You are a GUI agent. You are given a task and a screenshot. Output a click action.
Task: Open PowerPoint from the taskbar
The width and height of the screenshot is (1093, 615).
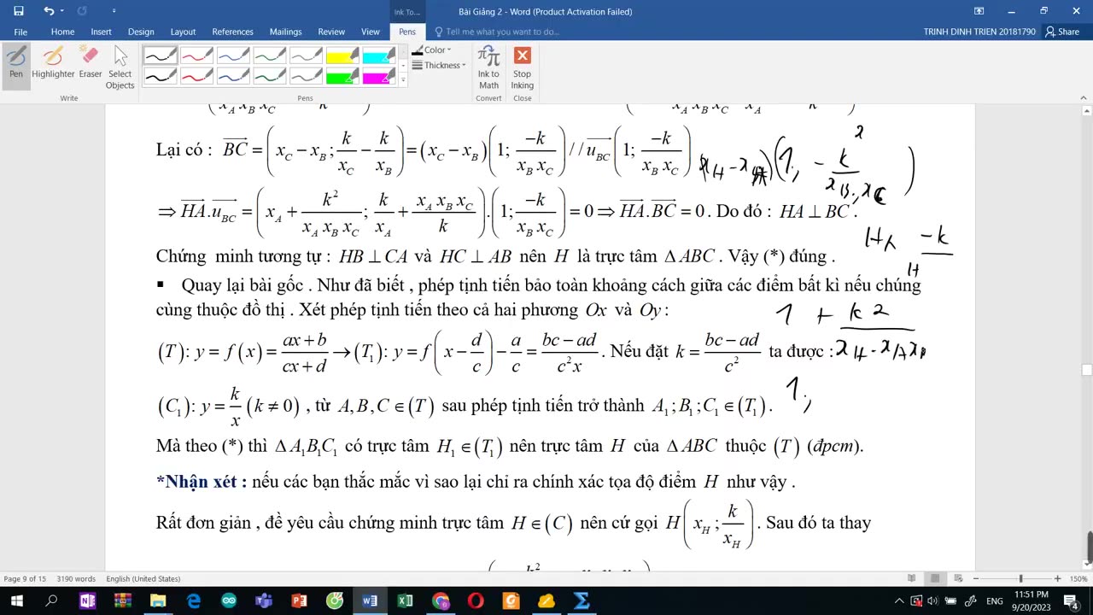tap(299, 601)
